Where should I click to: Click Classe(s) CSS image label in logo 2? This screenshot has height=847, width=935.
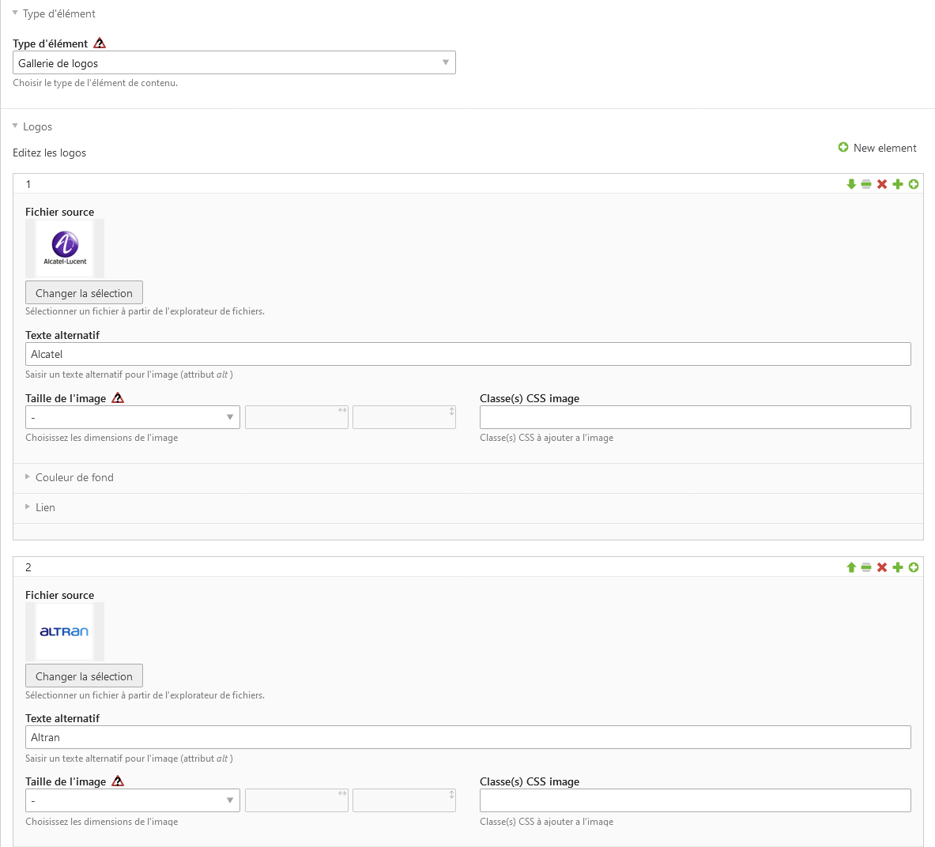[530, 781]
